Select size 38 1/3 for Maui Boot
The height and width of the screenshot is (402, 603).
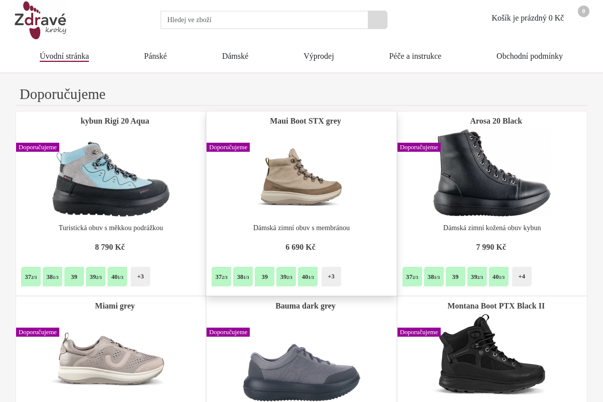point(243,277)
